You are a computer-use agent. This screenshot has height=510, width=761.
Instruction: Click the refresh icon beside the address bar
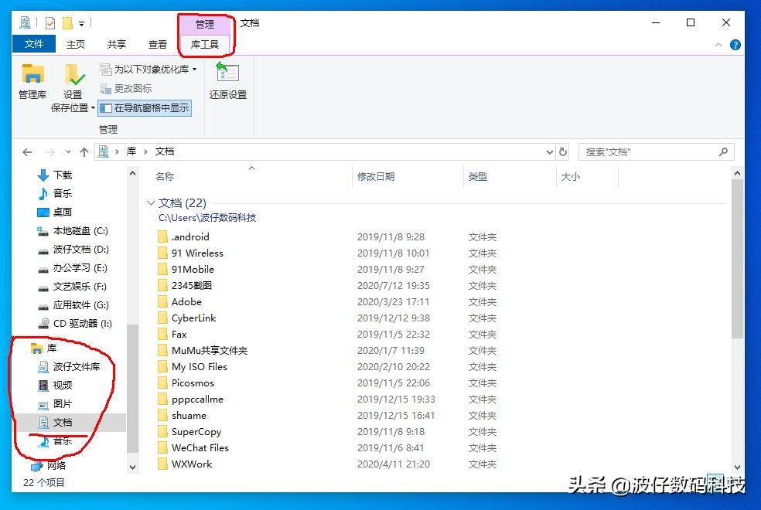[564, 151]
